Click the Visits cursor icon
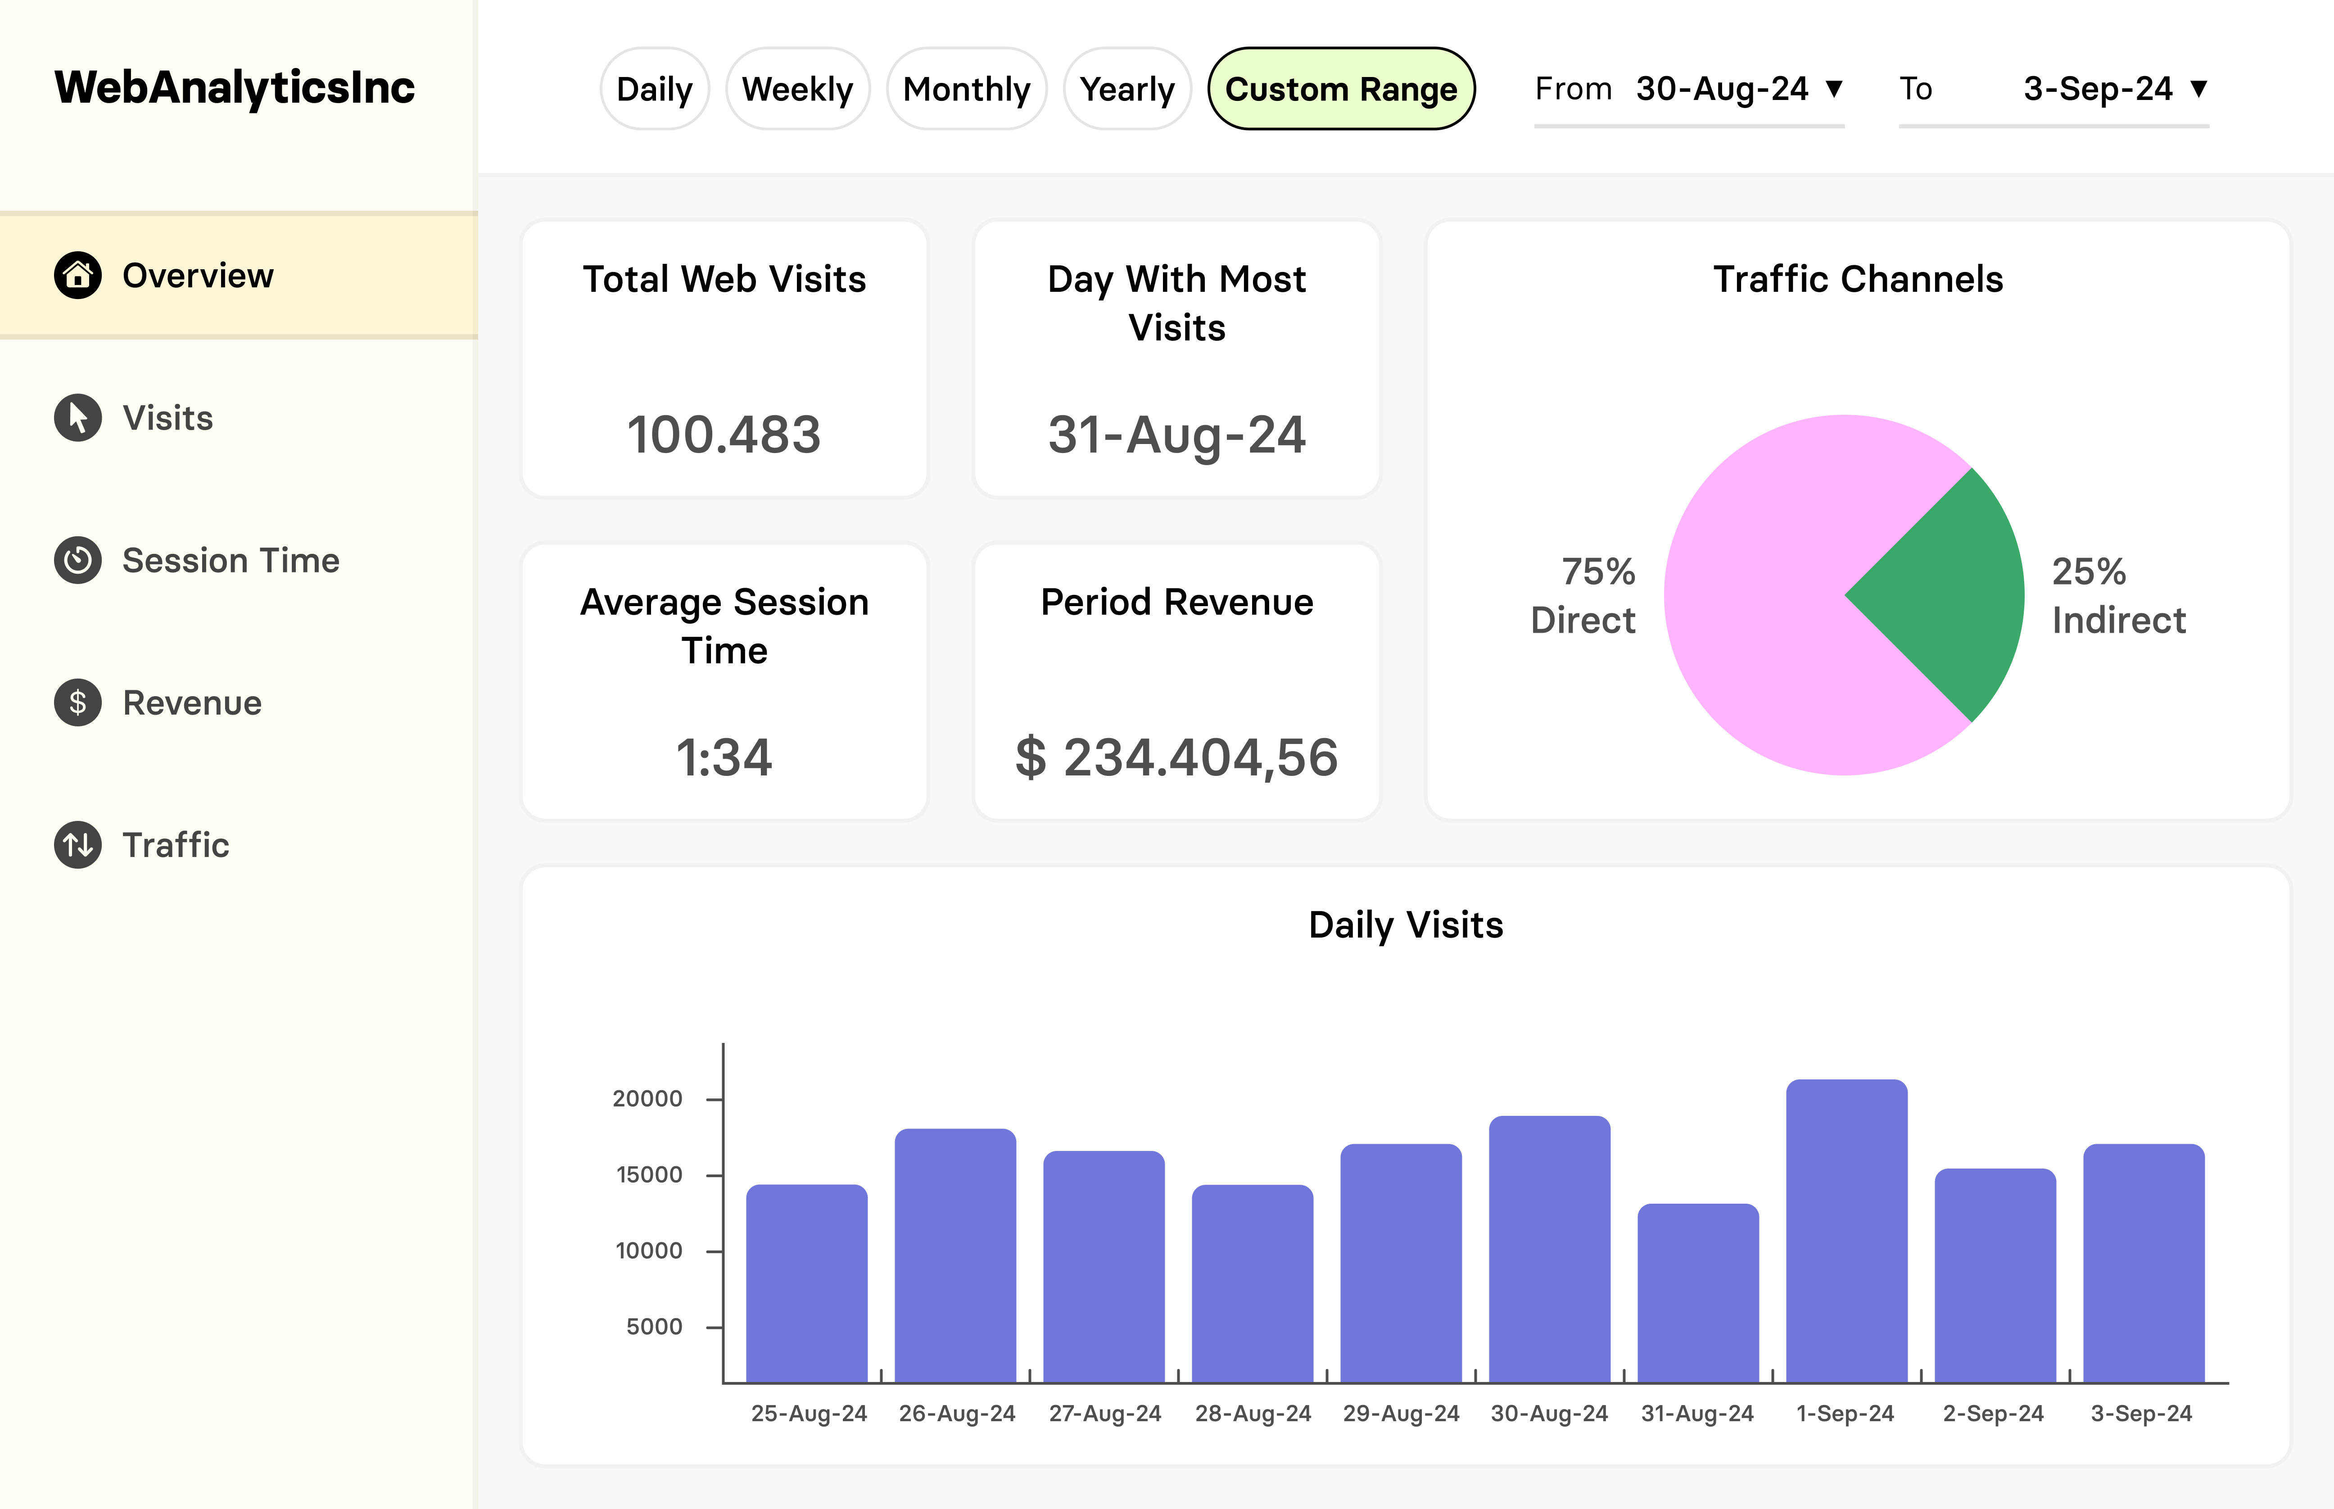The image size is (2334, 1509). (x=77, y=418)
